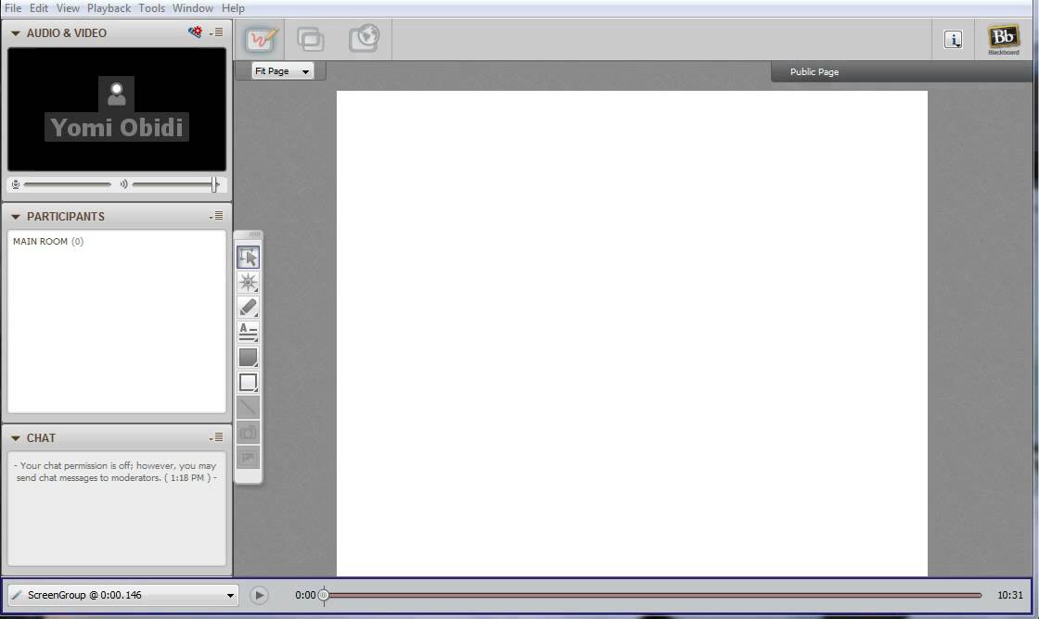Open the Edit menu
The width and height of the screenshot is (1039, 619).
[38, 8]
